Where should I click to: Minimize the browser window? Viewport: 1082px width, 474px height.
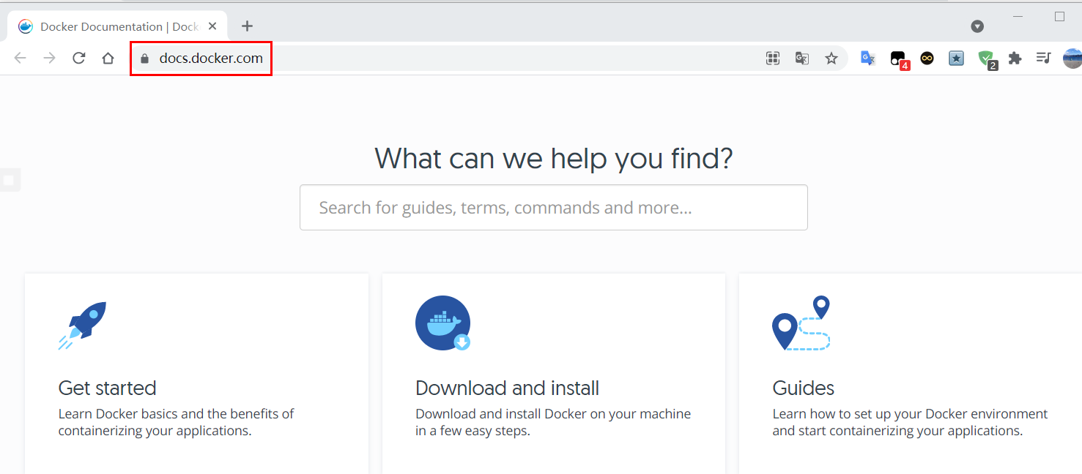[1018, 16]
